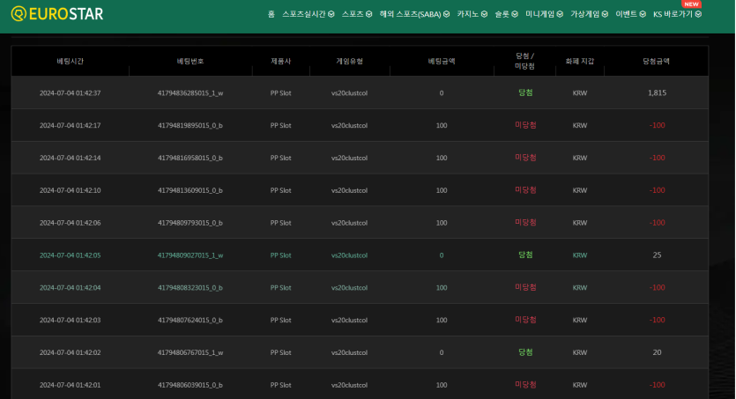The height and width of the screenshot is (399, 736).
Task: Open highlighted bet number 41794808323015_0_b
Action: 190,287
